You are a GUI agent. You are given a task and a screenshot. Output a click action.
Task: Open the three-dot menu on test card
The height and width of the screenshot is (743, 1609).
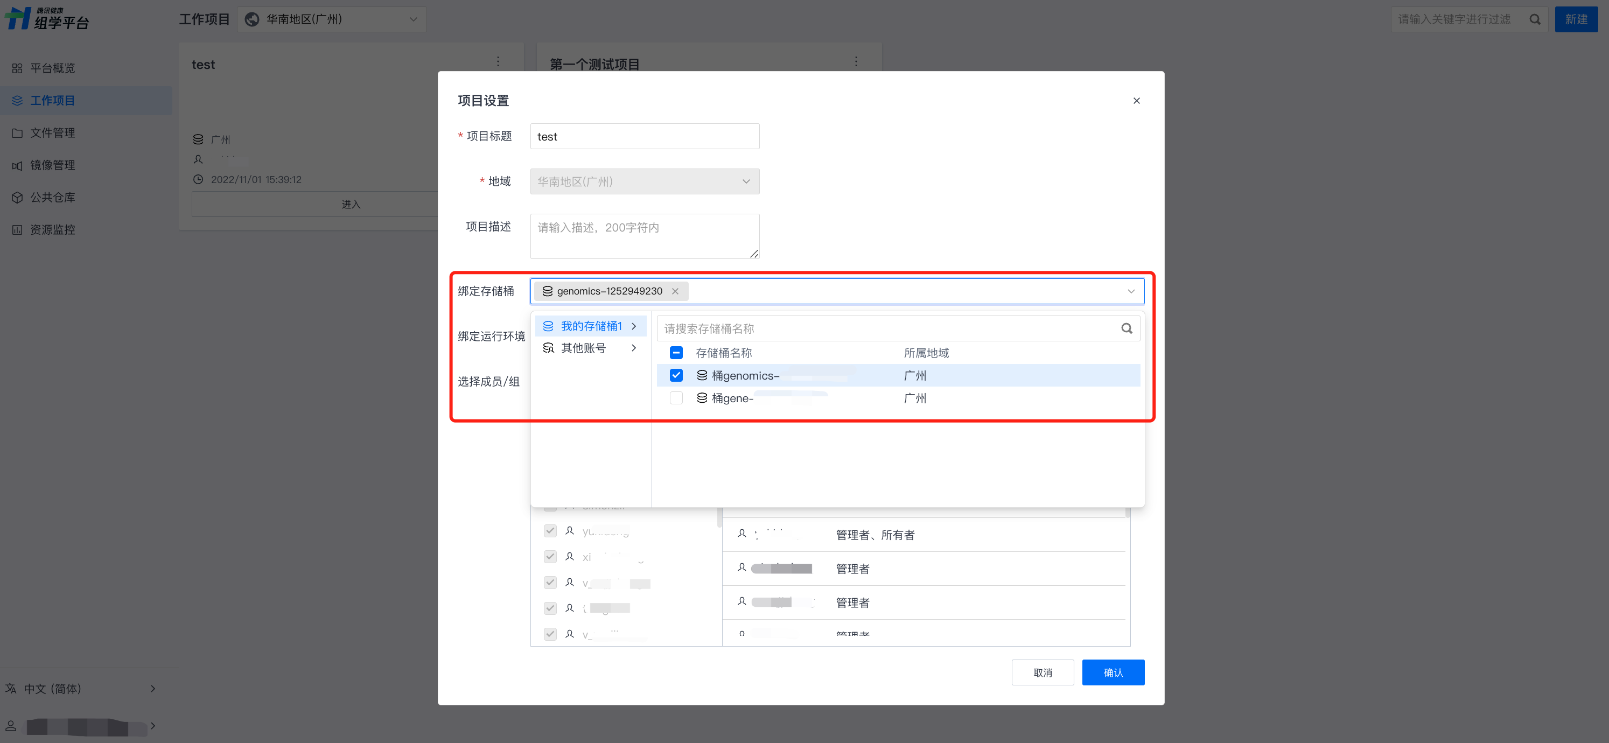point(498,61)
